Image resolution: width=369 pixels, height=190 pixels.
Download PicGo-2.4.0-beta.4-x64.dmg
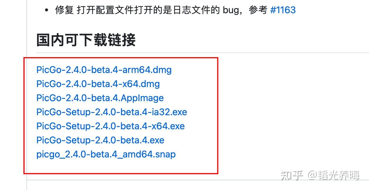(x=98, y=84)
